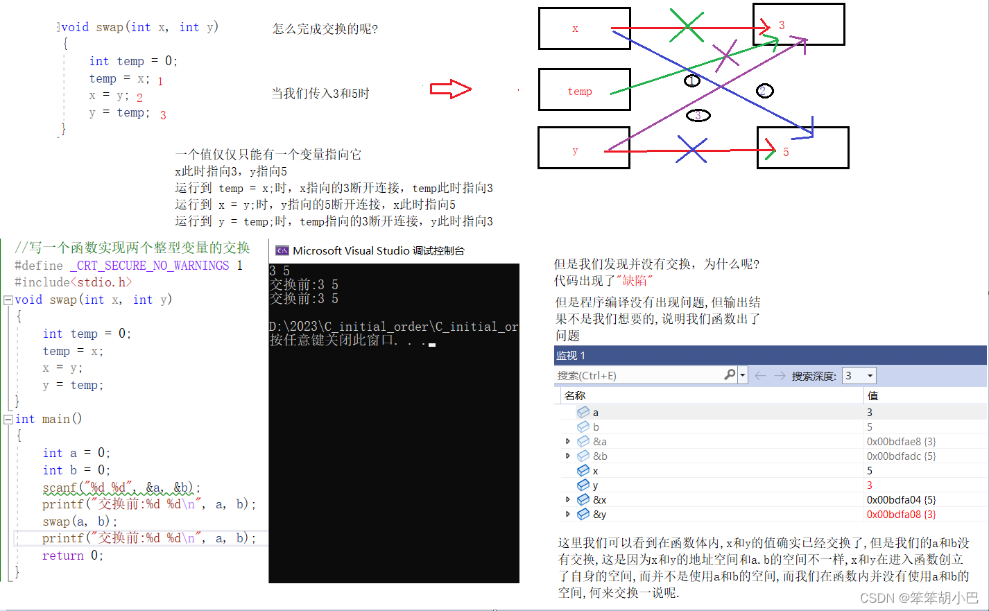
Task: Expand the "&x" watch entry
Action: click(567, 499)
